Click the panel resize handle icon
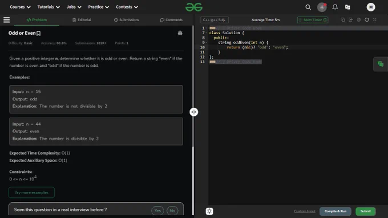 click(x=194, y=112)
